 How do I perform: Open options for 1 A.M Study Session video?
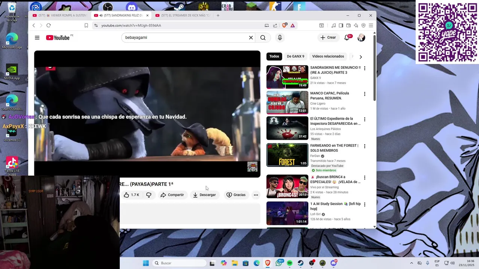coord(364,204)
